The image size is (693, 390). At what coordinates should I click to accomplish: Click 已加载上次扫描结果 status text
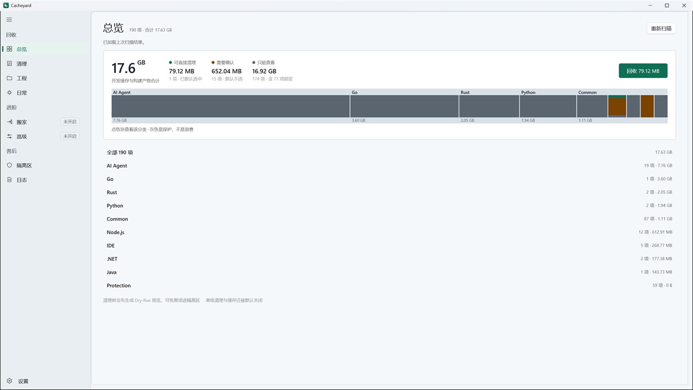124,42
